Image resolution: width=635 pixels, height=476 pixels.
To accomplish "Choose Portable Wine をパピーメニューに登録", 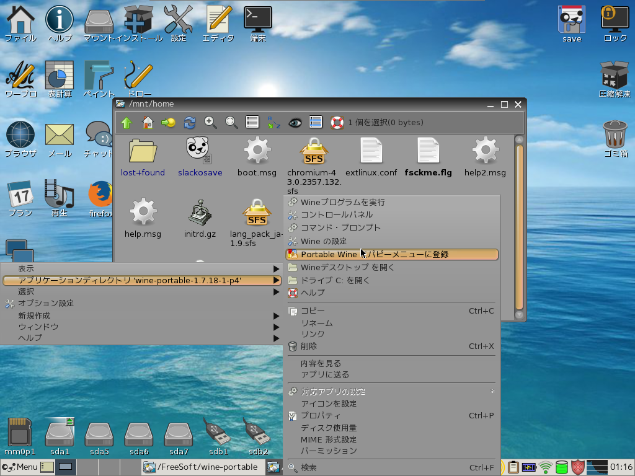I will pyautogui.click(x=392, y=254).
